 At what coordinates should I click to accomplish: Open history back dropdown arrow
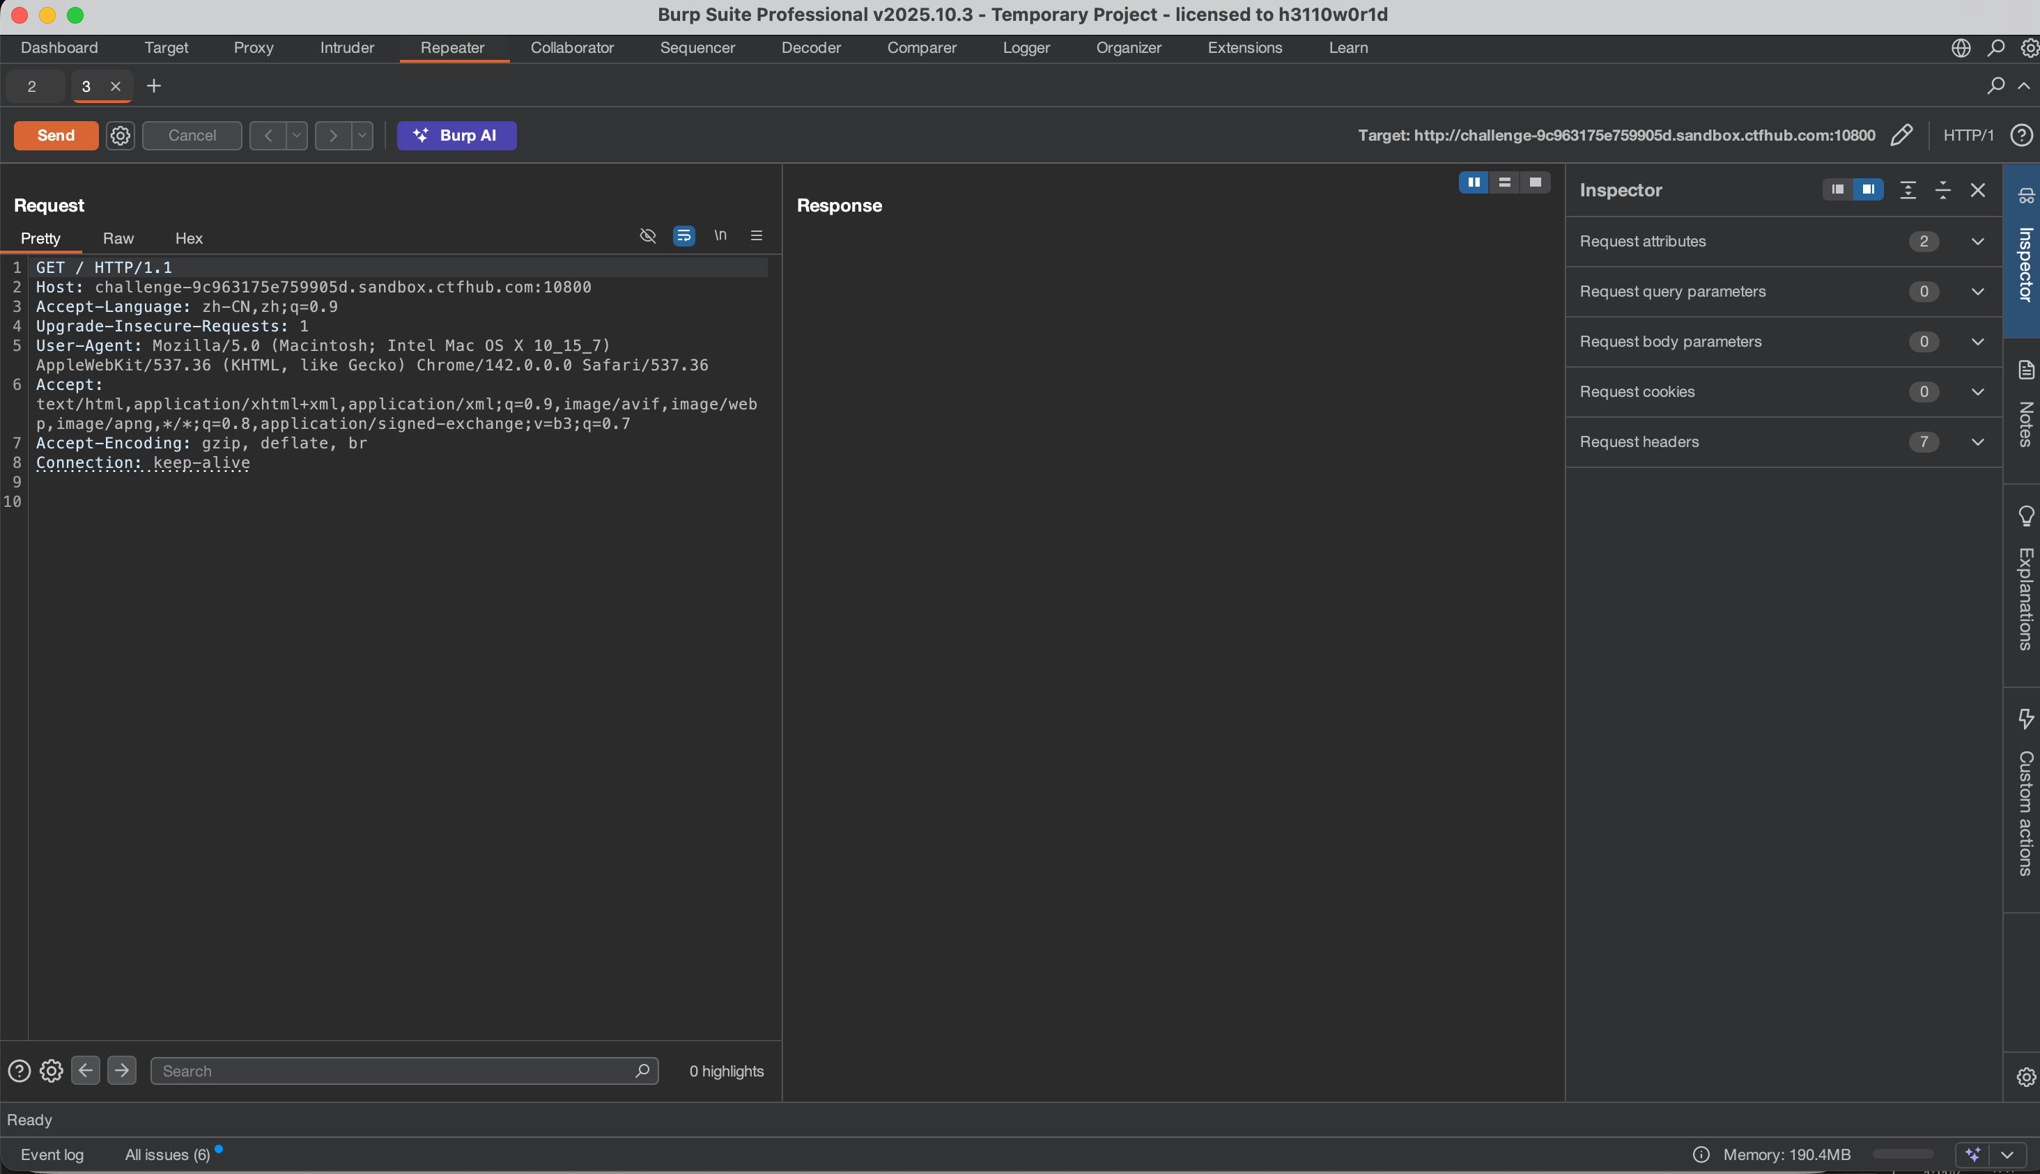point(296,136)
